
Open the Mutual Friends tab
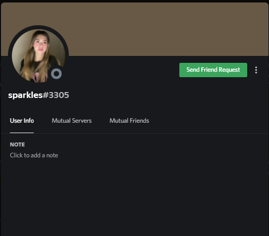129,121
